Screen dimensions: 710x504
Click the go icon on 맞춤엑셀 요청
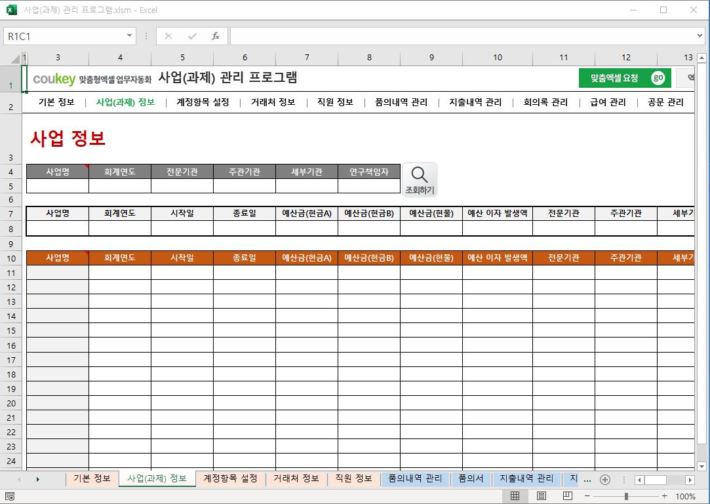tap(658, 78)
